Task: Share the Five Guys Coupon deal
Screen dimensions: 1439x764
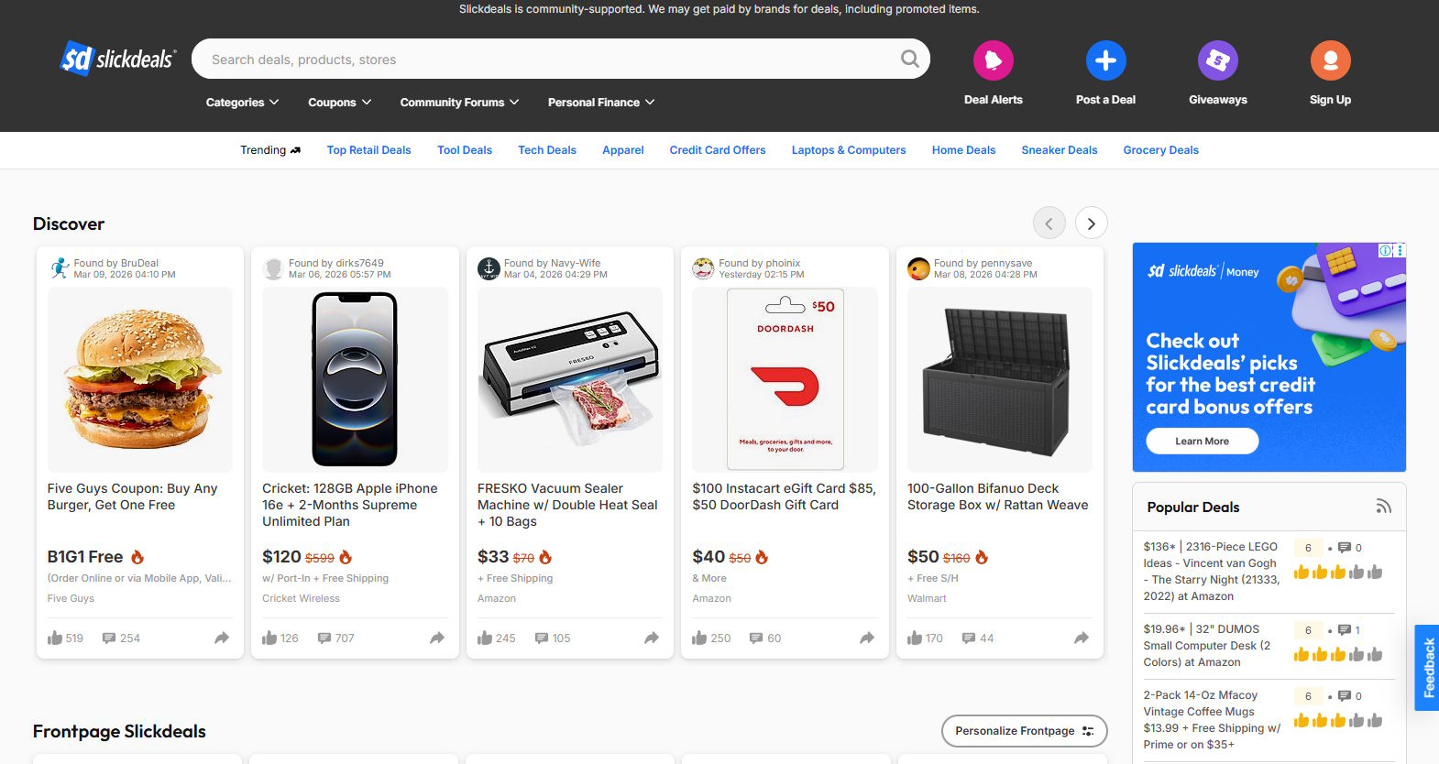Action: (x=222, y=638)
